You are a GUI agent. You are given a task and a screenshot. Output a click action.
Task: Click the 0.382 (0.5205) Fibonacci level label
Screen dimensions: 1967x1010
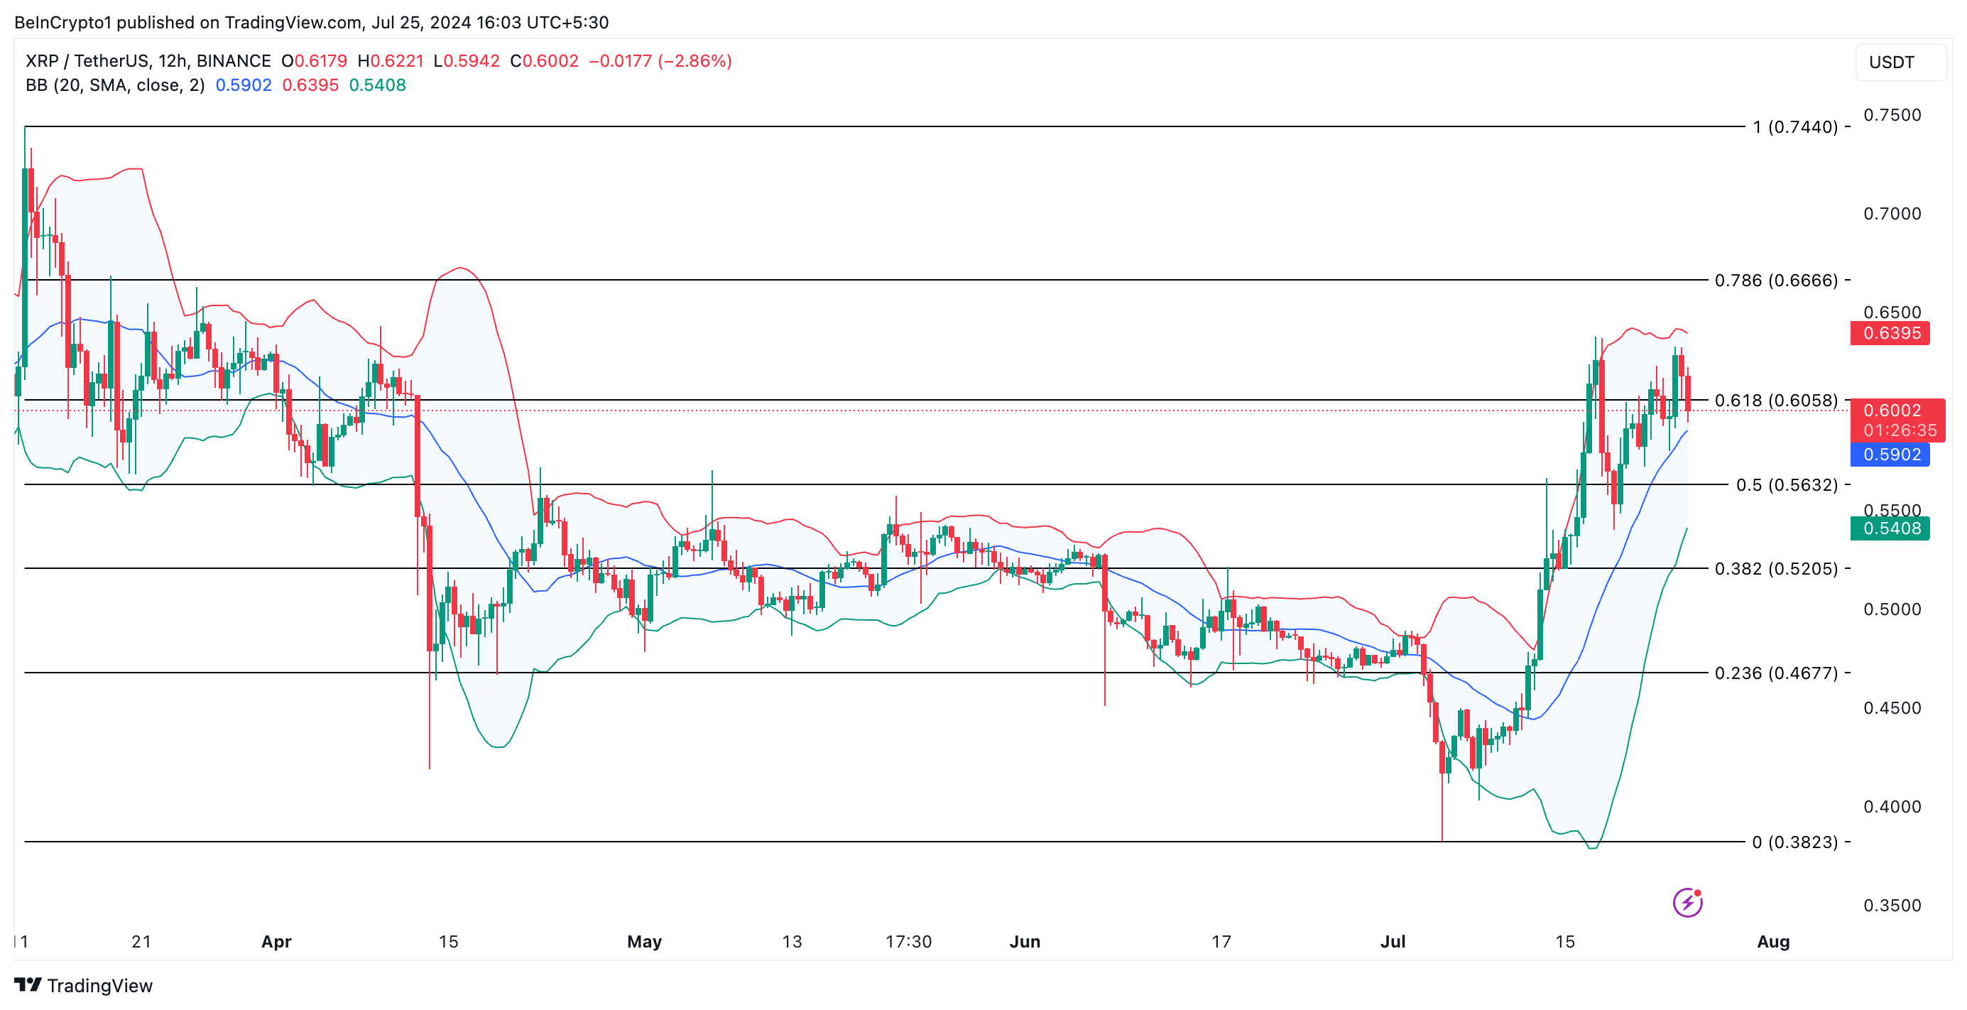click(x=1776, y=568)
